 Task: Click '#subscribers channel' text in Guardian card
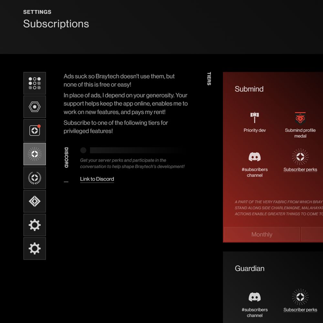pyautogui.click(x=255, y=312)
